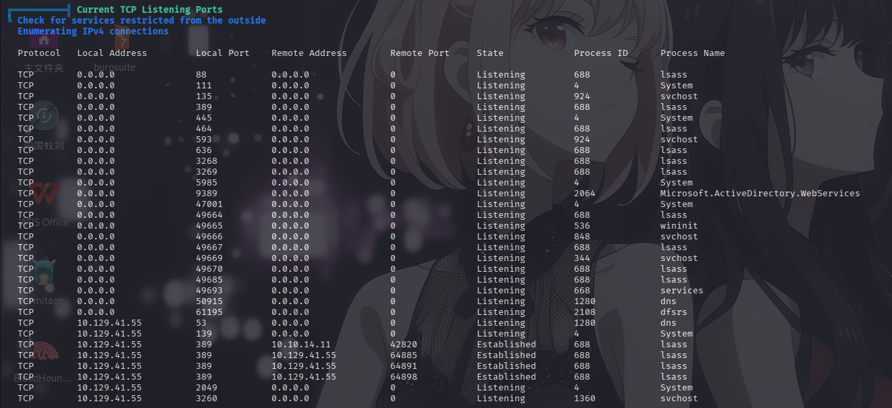Viewport: 892px width, 408px height.
Task: Select remote address 10.10.14.11
Action: [x=301, y=345]
